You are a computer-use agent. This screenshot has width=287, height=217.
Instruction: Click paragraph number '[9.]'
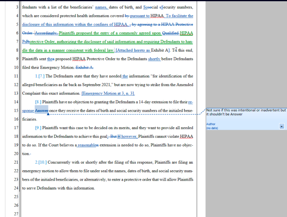[x=38, y=128]
